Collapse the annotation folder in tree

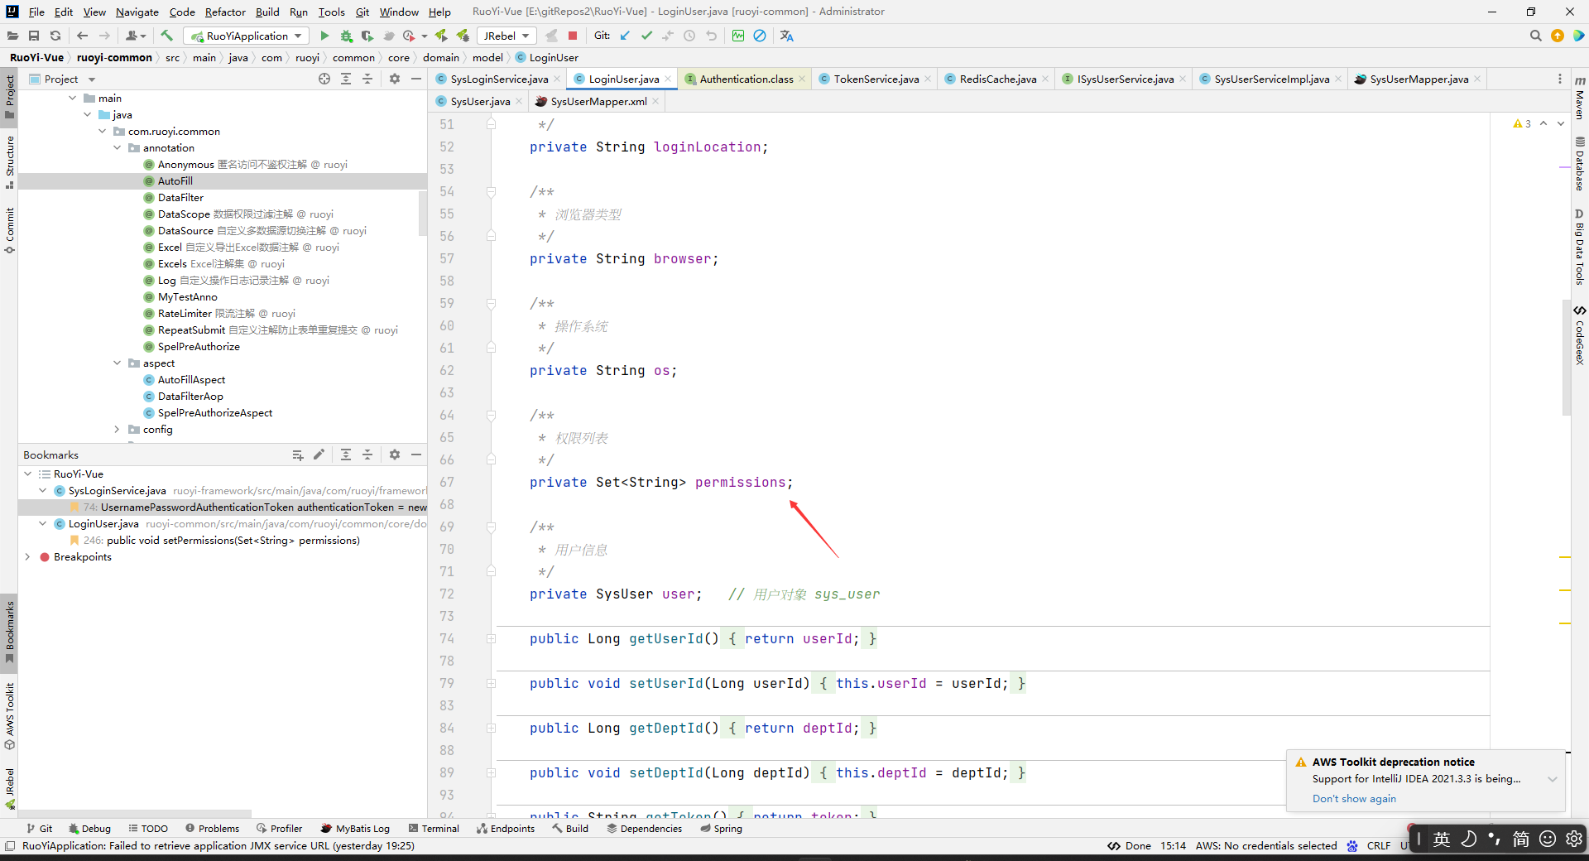click(118, 147)
